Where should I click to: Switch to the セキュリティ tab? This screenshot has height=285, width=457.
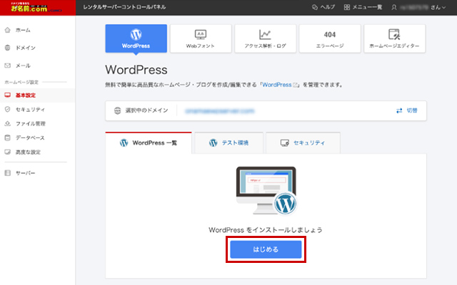coord(303,142)
